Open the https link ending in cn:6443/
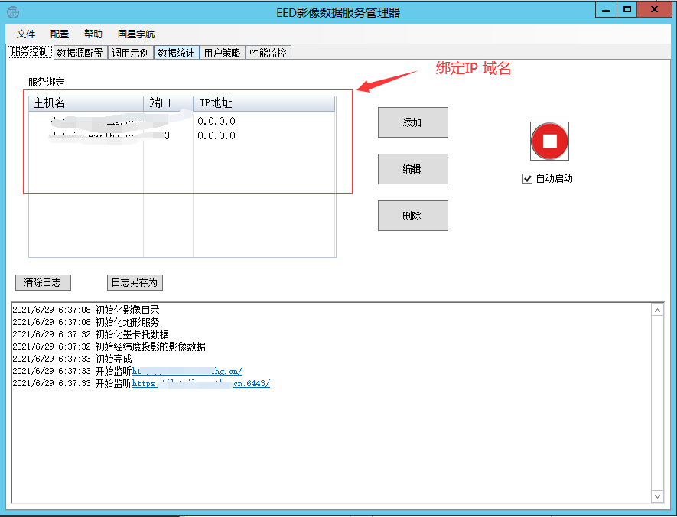677x517 pixels. (x=200, y=383)
